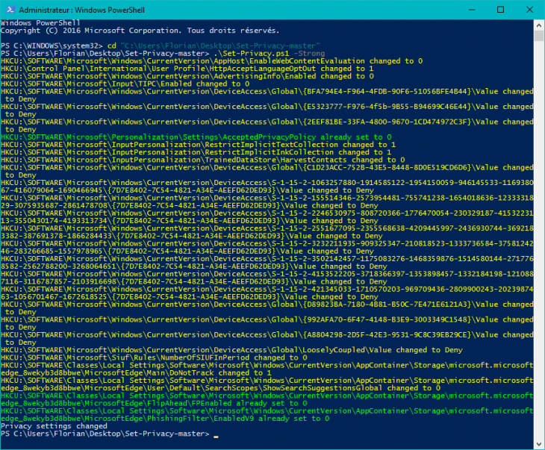Click the DeviceAccess line with S-1-15-2-155514346
The height and width of the screenshot is (450, 545).
click(x=267, y=202)
